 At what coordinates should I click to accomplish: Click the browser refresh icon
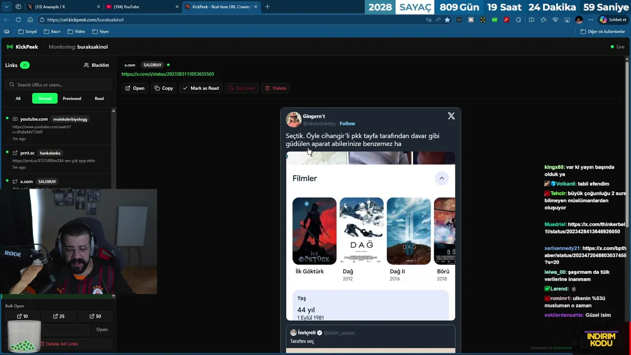click(x=18, y=20)
